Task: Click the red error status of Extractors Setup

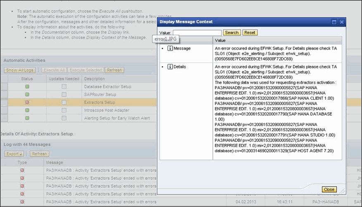Action: tap(27, 102)
